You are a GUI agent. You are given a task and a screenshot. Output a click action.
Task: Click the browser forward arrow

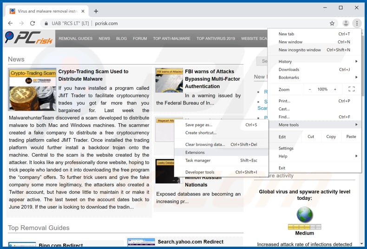(x=21, y=23)
